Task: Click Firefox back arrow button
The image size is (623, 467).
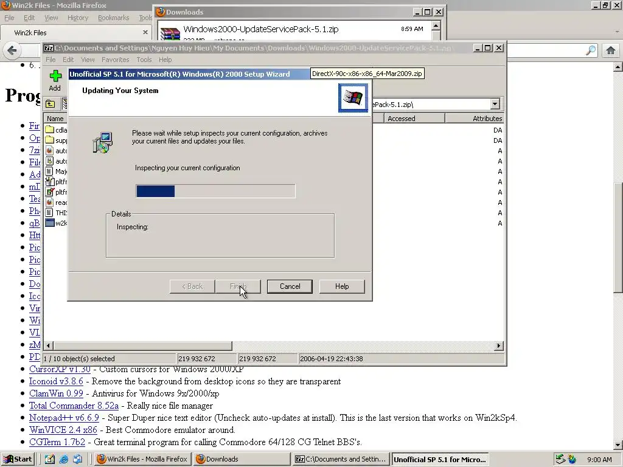Action: (x=12, y=50)
